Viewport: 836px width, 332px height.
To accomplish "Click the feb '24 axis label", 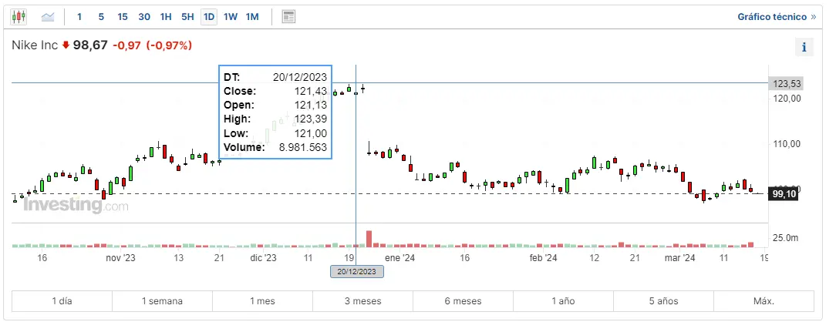I will (543, 258).
